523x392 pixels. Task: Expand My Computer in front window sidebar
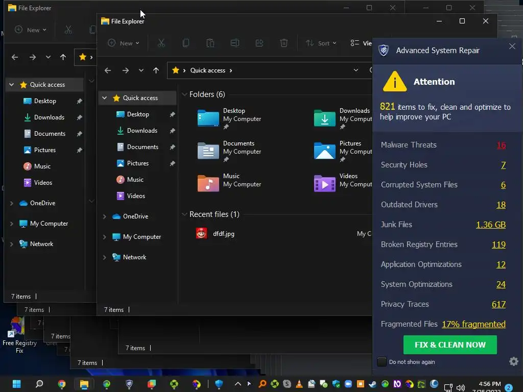tap(104, 237)
